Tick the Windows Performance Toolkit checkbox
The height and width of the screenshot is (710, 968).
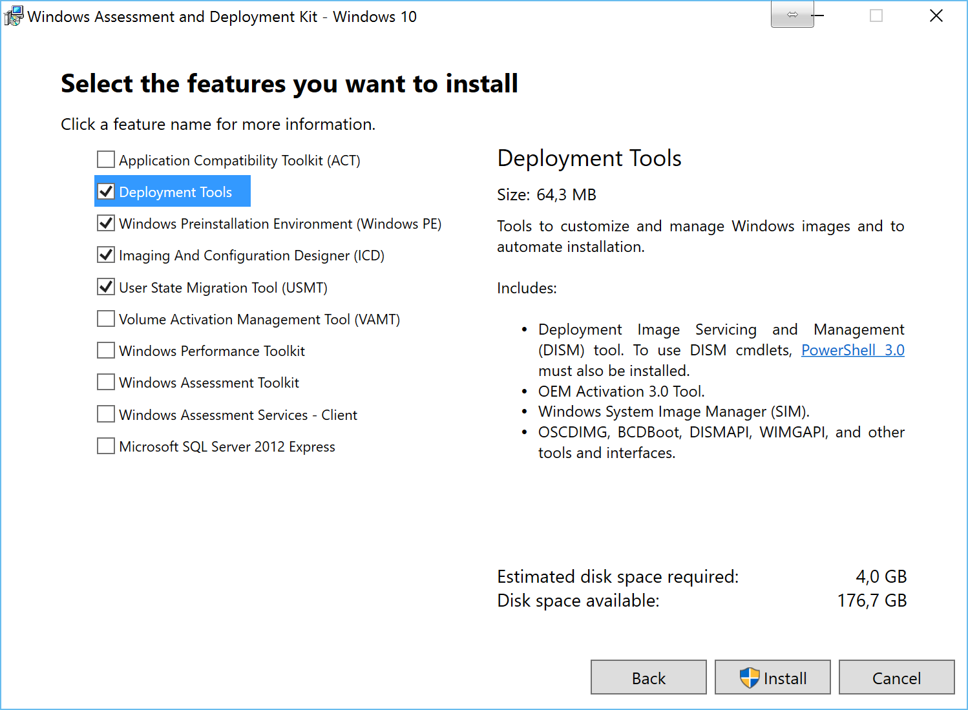tap(106, 351)
